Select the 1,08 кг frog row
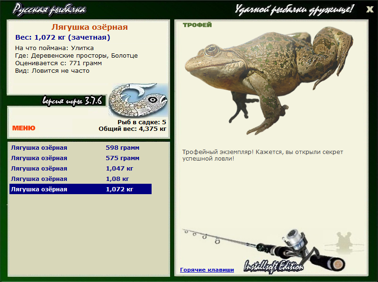Viewport: 378px width, 282px height. 81,179
